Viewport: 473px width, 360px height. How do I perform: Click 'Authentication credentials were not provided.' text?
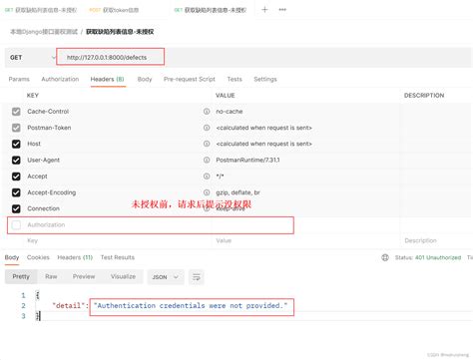click(191, 305)
